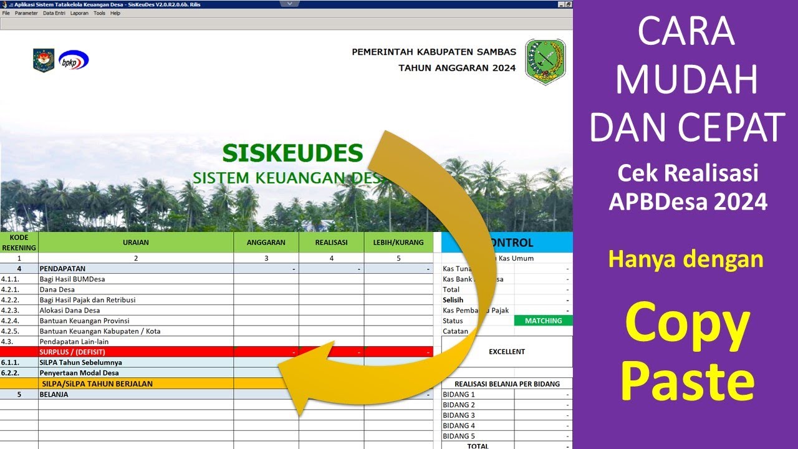Select the Bagi Hasil BUMDesa cell

pos(136,279)
